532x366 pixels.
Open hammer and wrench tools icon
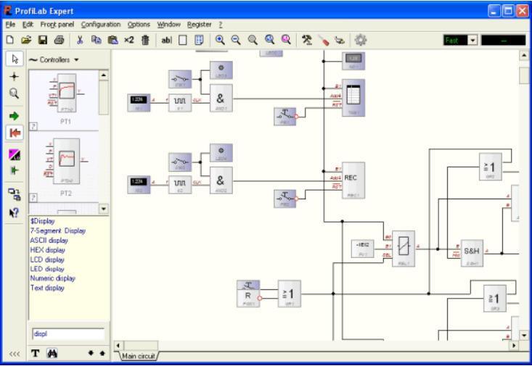(x=307, y=40)
